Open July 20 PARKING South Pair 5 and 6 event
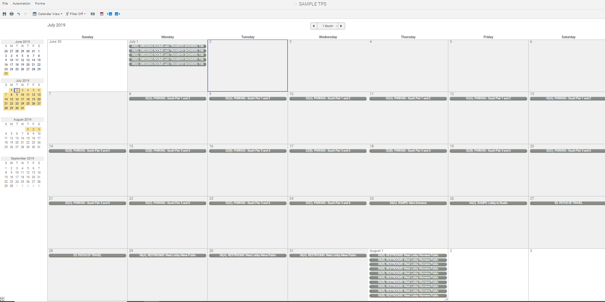The height and width of the screenshot is (302, 605). click(568, 151)
